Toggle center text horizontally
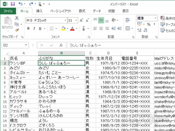Screen dimensions: 175x131 [x=101, y=28]
